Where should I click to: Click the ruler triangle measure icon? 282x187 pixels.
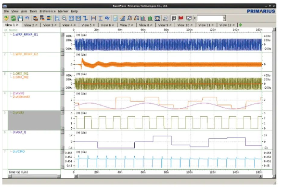pyautogui.click(x=123, y=18)
